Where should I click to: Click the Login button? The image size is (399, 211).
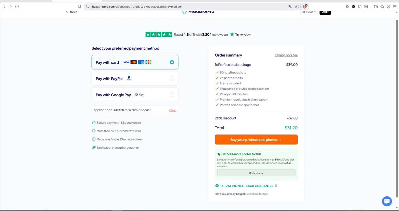[x=325, y=12]
